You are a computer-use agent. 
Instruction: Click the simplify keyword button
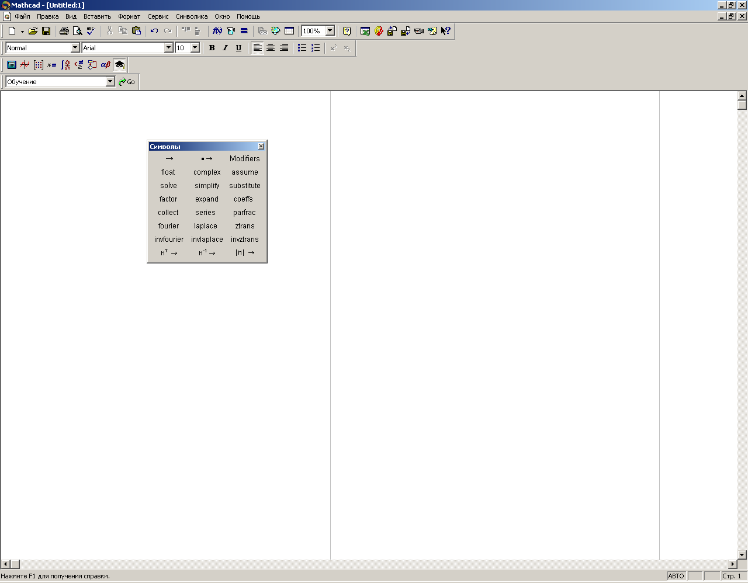click(207, 186)
